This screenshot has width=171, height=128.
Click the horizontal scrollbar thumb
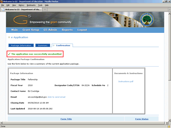click(x=84, y=123)
